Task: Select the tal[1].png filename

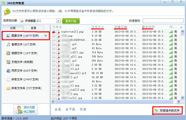Action: [x=78, y=90]
